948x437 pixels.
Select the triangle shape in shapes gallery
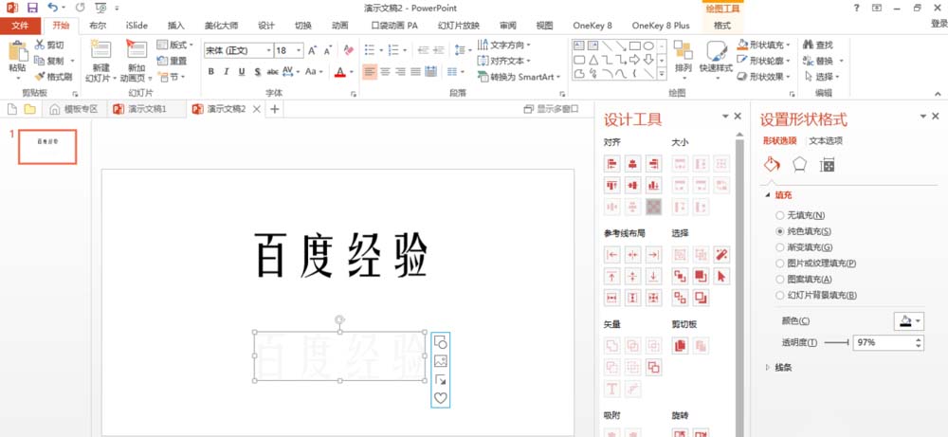coord(593,60)
